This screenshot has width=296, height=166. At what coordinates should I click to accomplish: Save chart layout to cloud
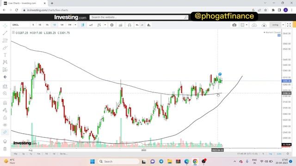[264, 25]
